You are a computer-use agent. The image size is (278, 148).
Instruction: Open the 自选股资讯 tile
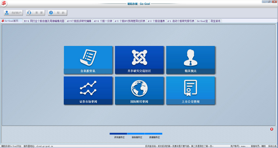click(x=88, y=60)
